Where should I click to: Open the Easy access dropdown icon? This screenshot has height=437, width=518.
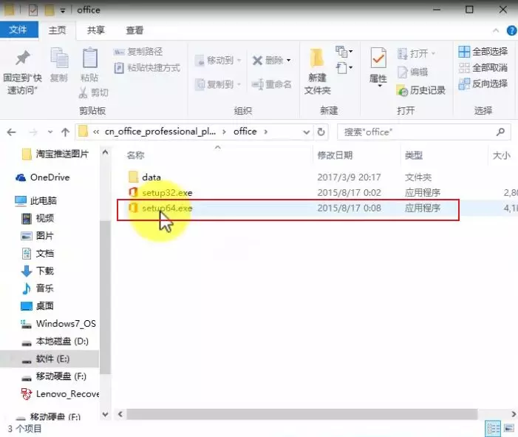click(x=344, y=68)
